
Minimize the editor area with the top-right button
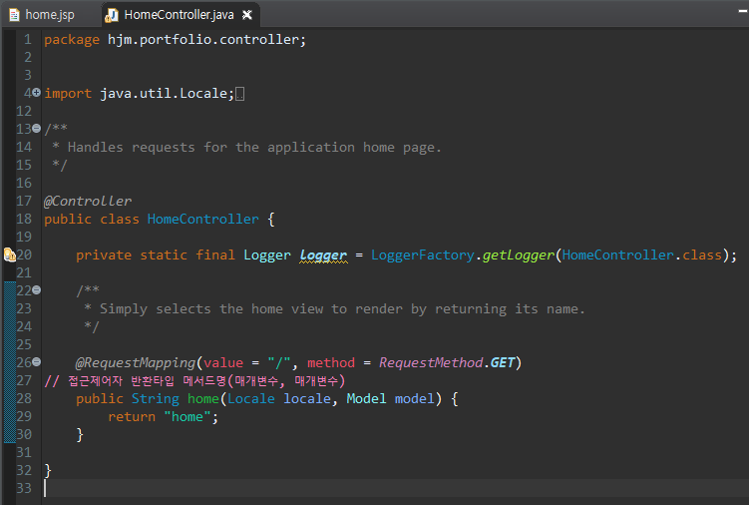click(743, 12)
